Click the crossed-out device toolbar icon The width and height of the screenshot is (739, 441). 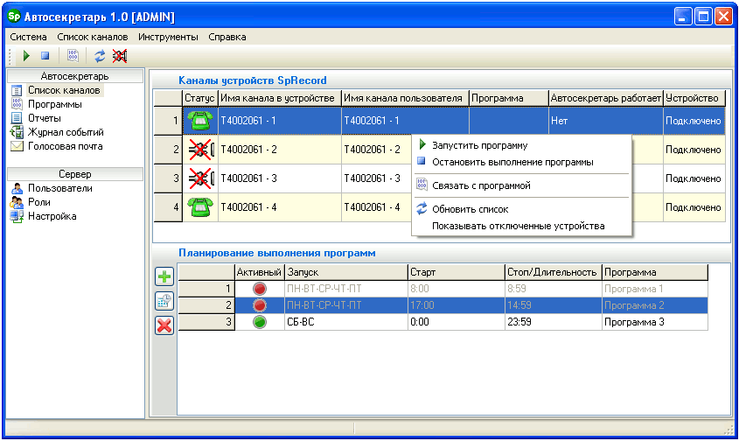120,55
